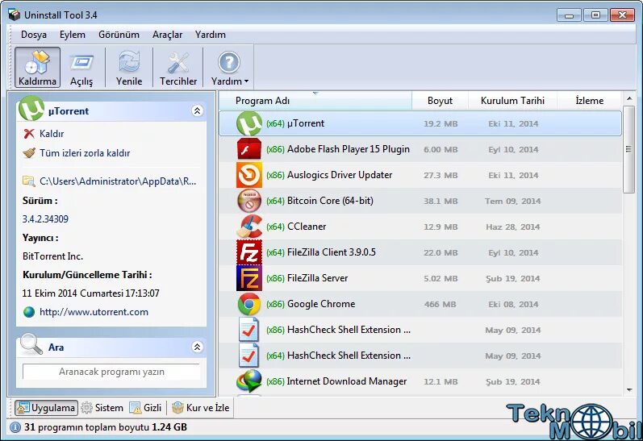The image size is (643, 441).
Task: Select the Internet Download Manager name
Action: coord(347,381)
